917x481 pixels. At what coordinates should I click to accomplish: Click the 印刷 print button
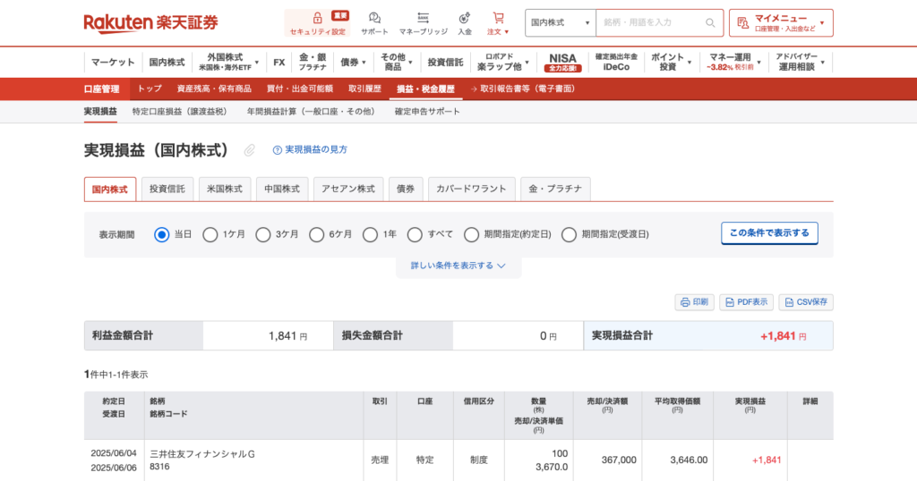[x=694, y=302]
